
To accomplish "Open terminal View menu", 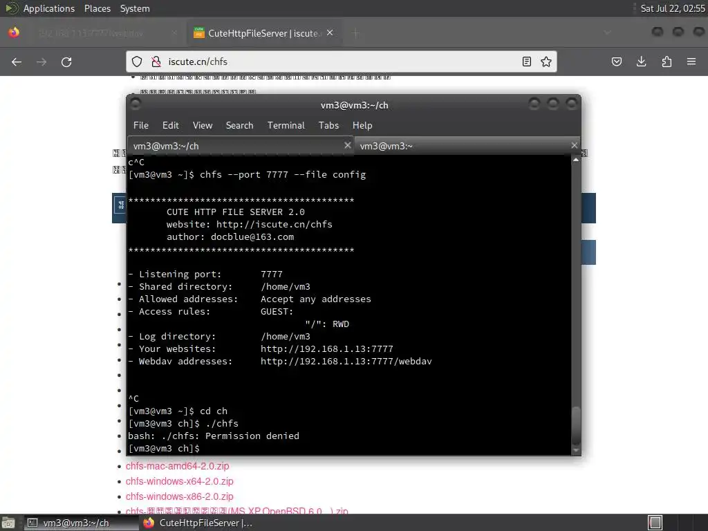I will 203,126.
